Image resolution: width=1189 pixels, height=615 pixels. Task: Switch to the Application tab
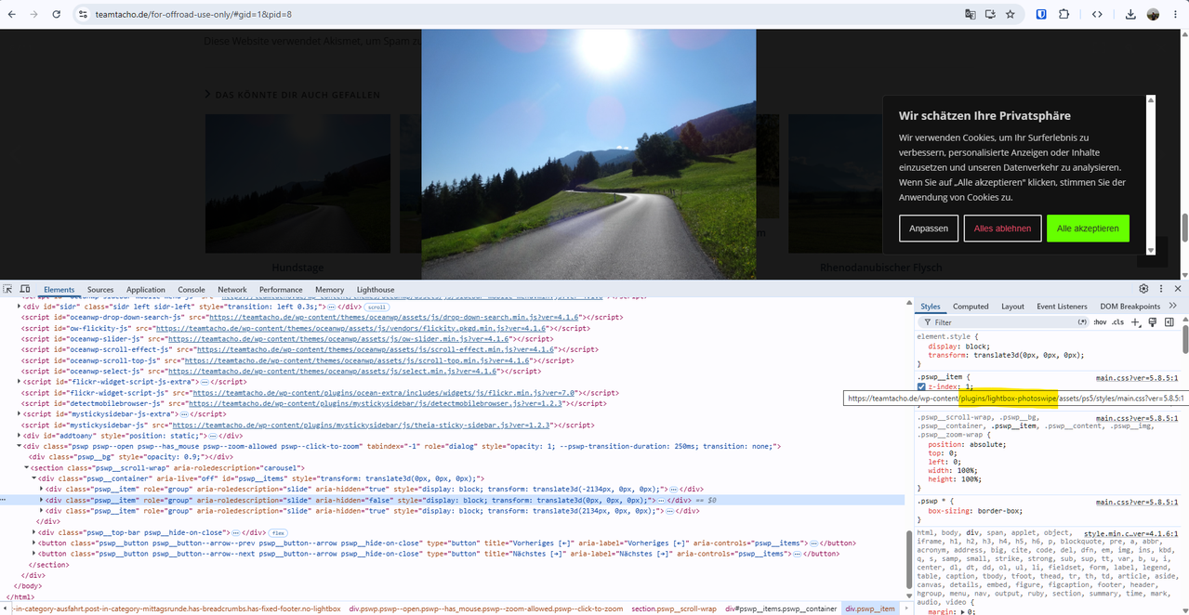tap(146, 290)
